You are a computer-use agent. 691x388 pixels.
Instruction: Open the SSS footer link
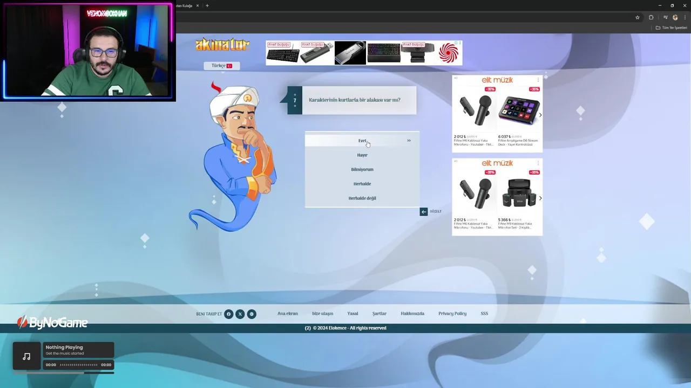[x=484, y=314]
